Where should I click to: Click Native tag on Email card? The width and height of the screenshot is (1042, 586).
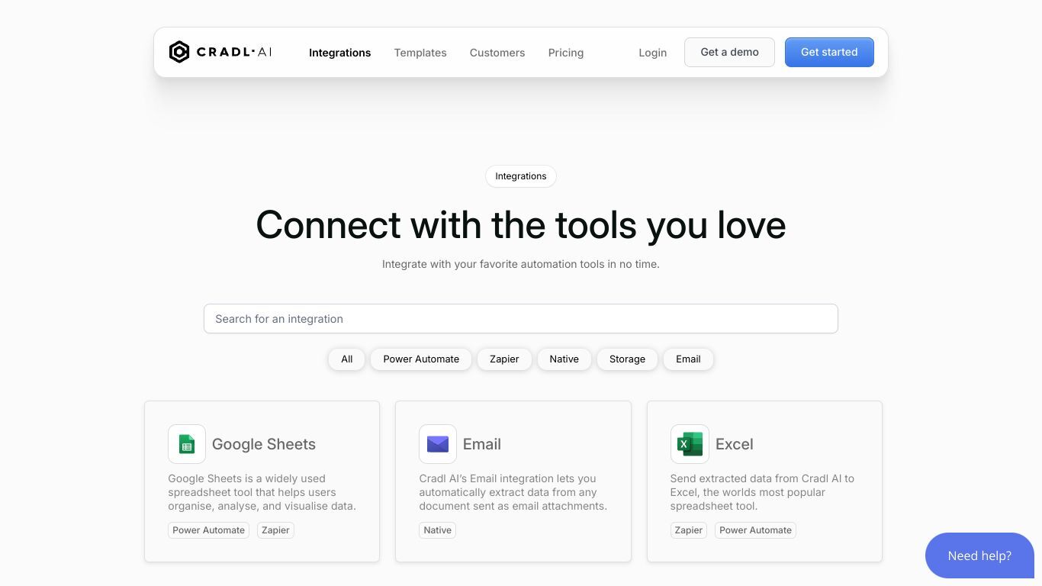pos(438,530)
